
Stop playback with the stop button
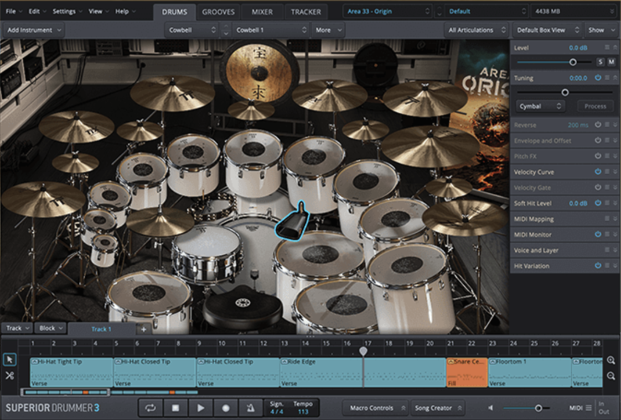[x=175, y=408]
